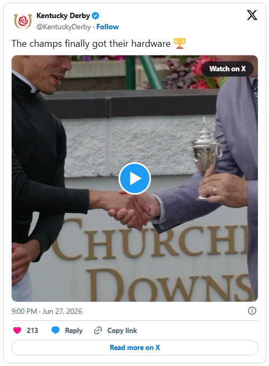The image size is (269, 366).
Task: Click the Reply text label
Action: [74, 330]
